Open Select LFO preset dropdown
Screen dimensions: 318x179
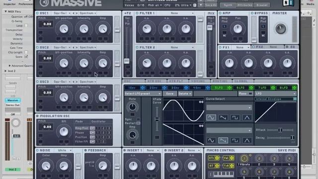click(143, 94)
